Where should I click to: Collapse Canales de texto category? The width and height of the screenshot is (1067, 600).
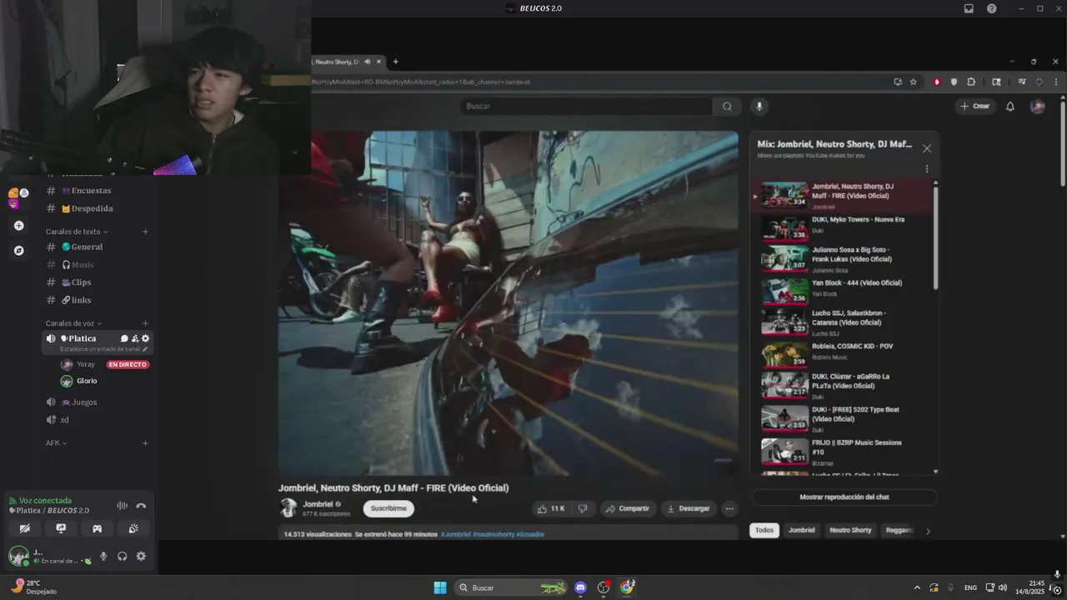pyautogui.click(x=77, y=232)
